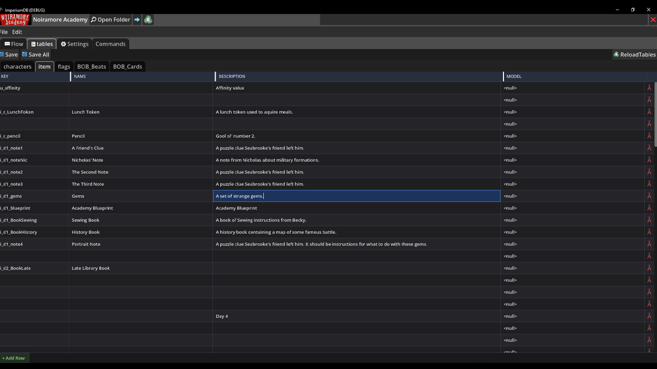
Task: Click the i_c_LunchToken key cell
Action: (34, 112)
